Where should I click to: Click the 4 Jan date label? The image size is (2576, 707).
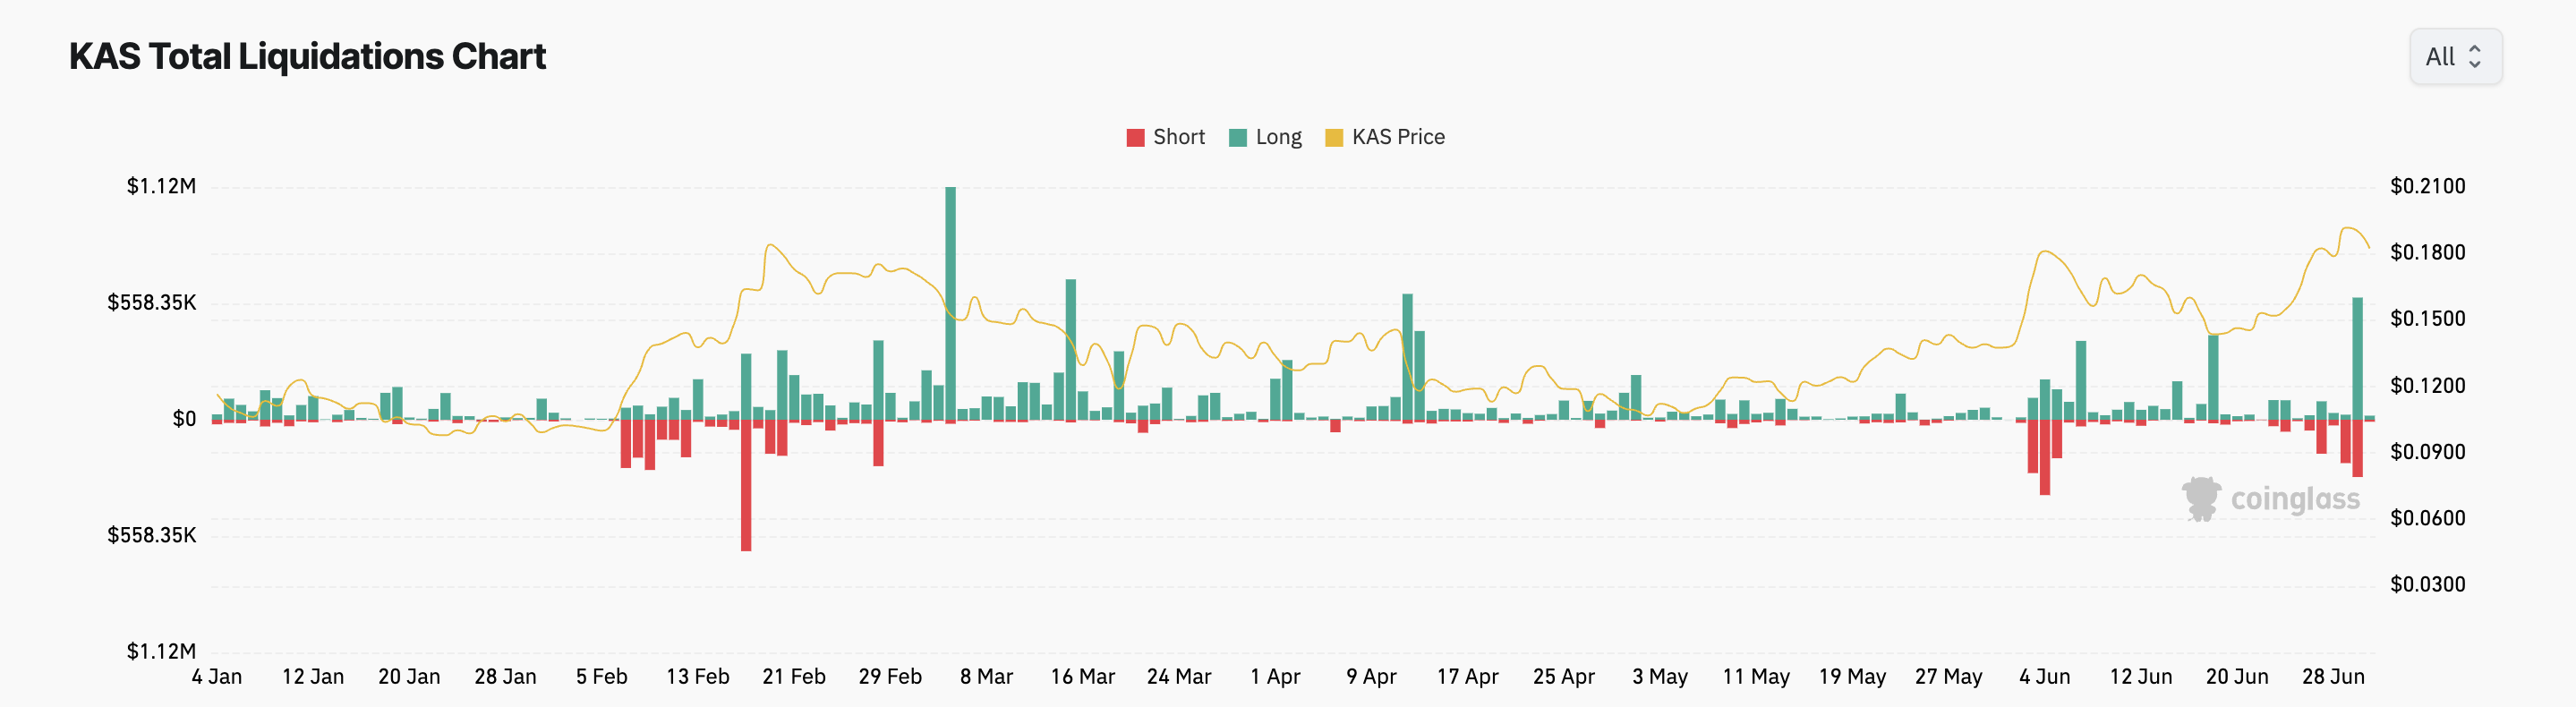217,677
